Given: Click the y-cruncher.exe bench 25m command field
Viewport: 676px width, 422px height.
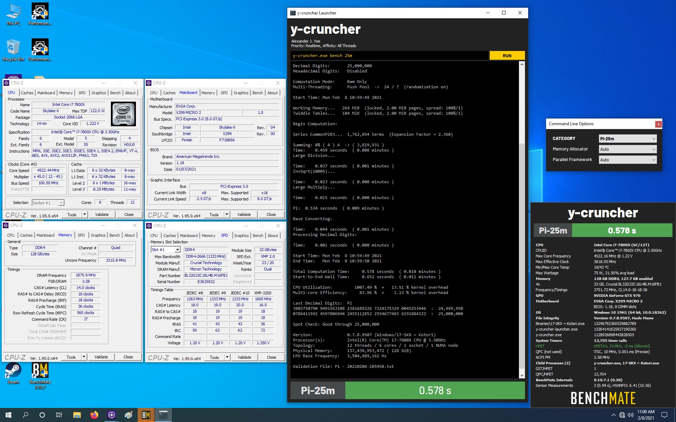Looking at the screenshot, I should [389, 56].
